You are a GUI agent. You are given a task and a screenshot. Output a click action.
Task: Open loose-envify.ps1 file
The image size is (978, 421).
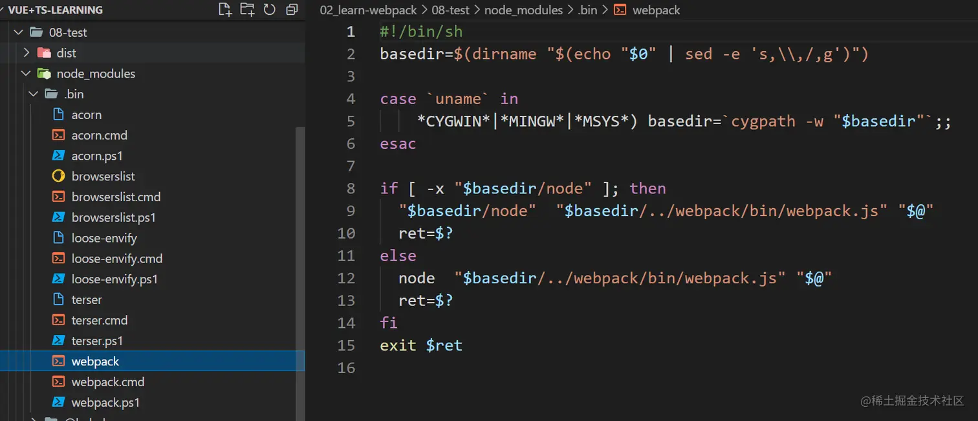pyautogui.click(x=115, y=279)
